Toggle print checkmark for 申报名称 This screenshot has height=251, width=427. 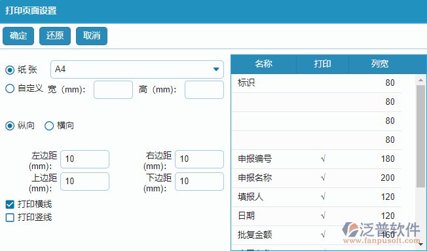(x=323, y=178)
